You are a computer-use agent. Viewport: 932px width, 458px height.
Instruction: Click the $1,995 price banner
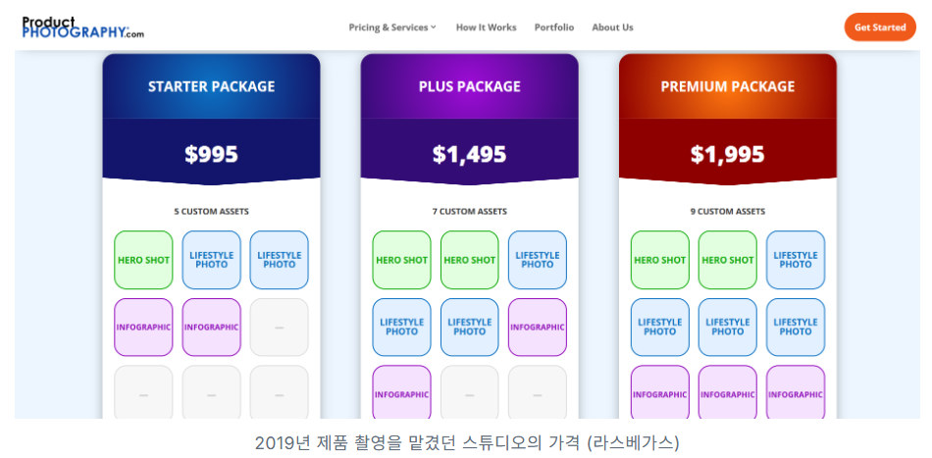pyautogui.click(x=728, y=151)
